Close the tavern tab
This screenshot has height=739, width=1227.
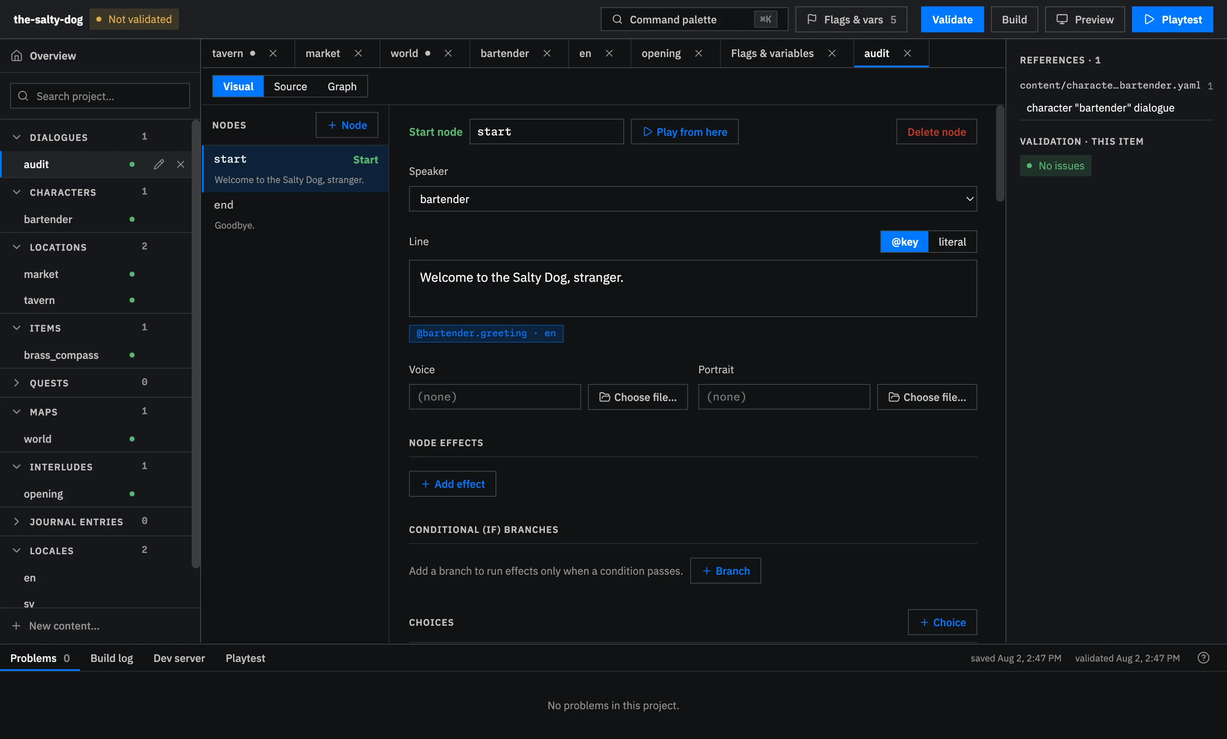click(273, 53)
